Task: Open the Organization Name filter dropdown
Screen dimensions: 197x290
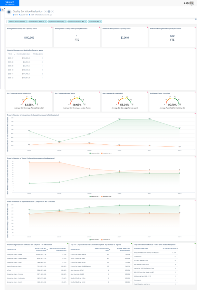Action: (x=57, y=21)
